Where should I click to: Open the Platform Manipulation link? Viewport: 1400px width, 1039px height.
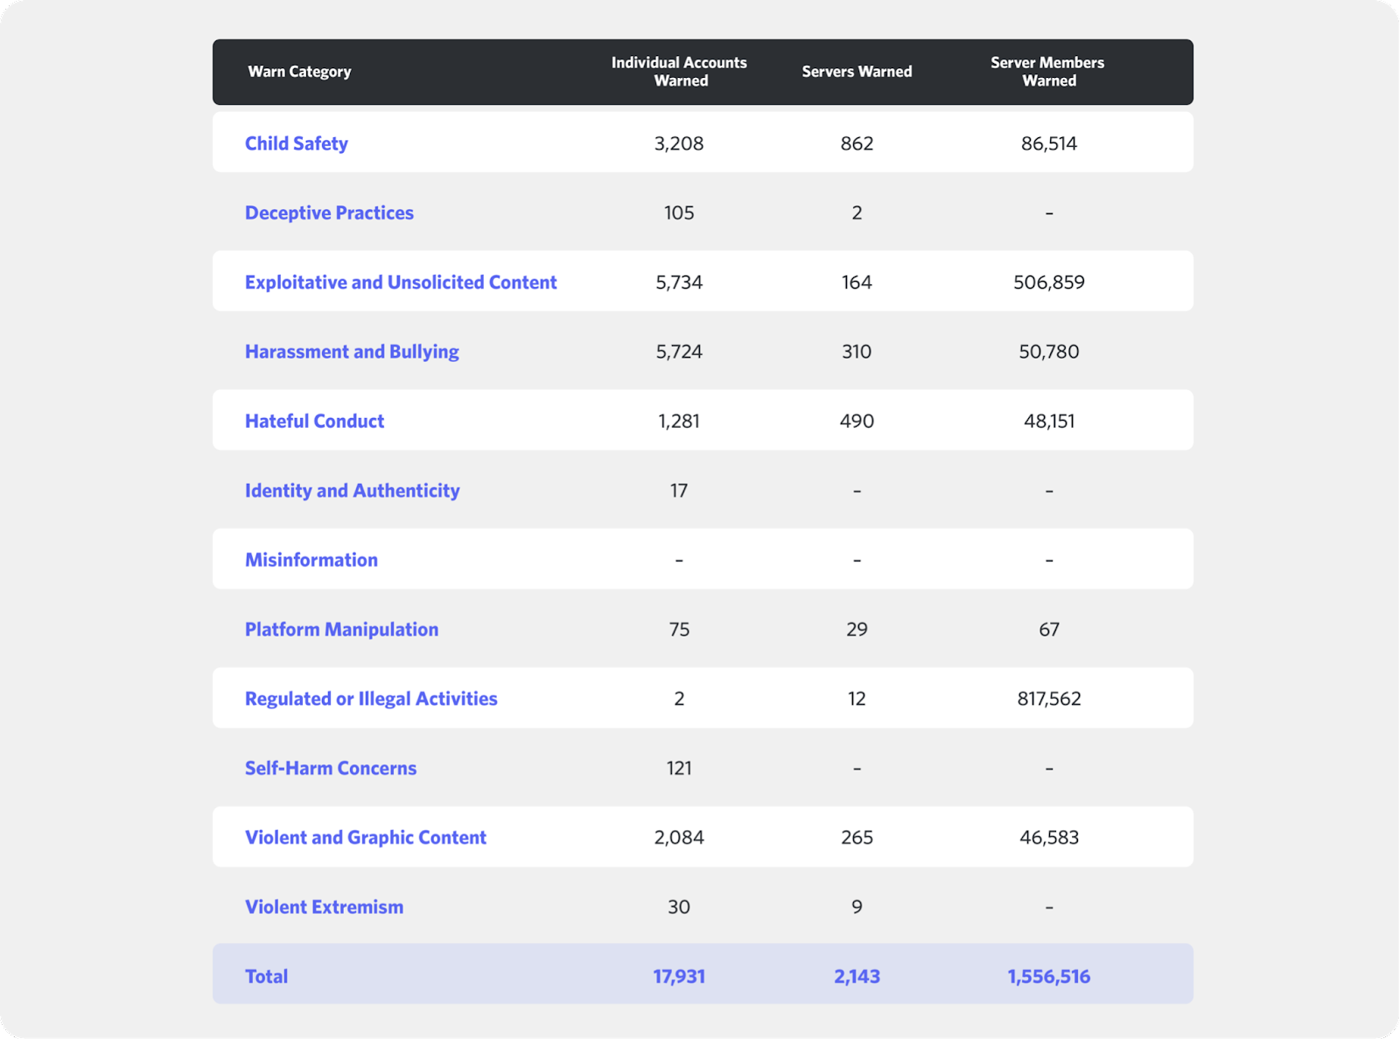[341, 630]
